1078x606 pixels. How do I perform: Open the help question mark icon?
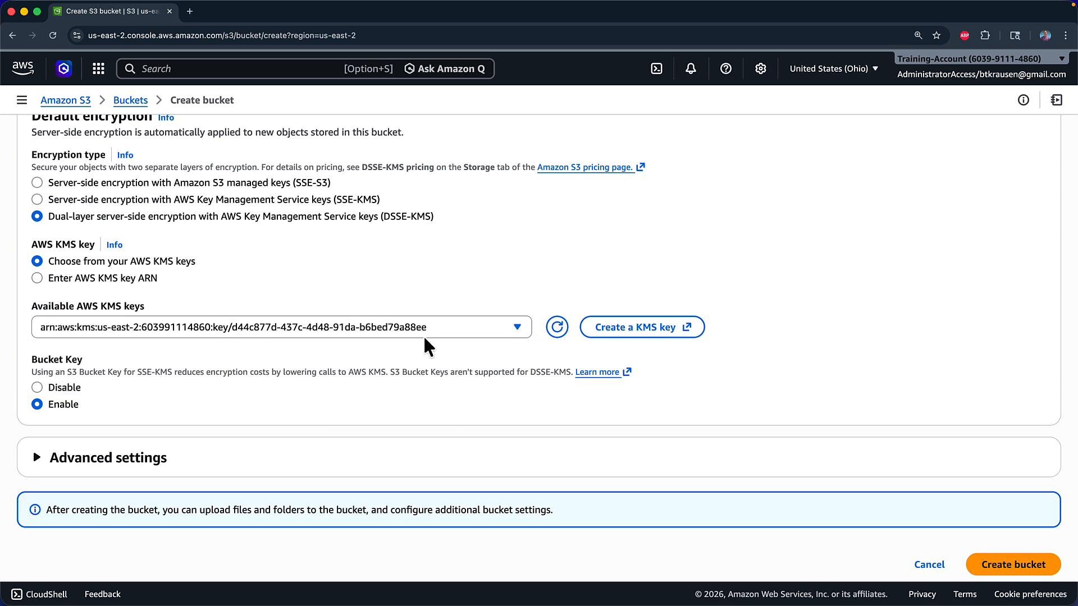tap(725, 68)
